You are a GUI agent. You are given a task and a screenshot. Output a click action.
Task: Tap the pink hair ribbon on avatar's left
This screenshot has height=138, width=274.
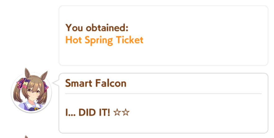[21, 83]
